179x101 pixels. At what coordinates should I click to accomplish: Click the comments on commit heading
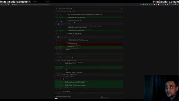[x=63, y=96]
